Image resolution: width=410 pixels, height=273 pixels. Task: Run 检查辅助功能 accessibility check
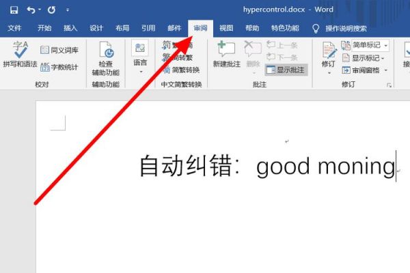point(106,59)
